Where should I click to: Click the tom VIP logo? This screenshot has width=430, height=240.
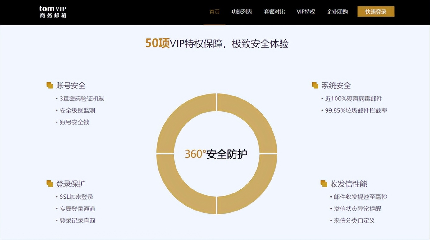pos(52,12)
